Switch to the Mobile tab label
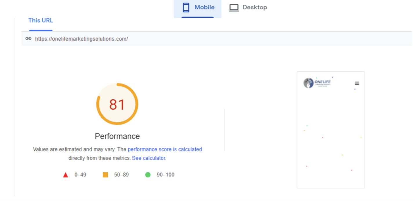This screenshot has height=201, width=415. (204, 8)
